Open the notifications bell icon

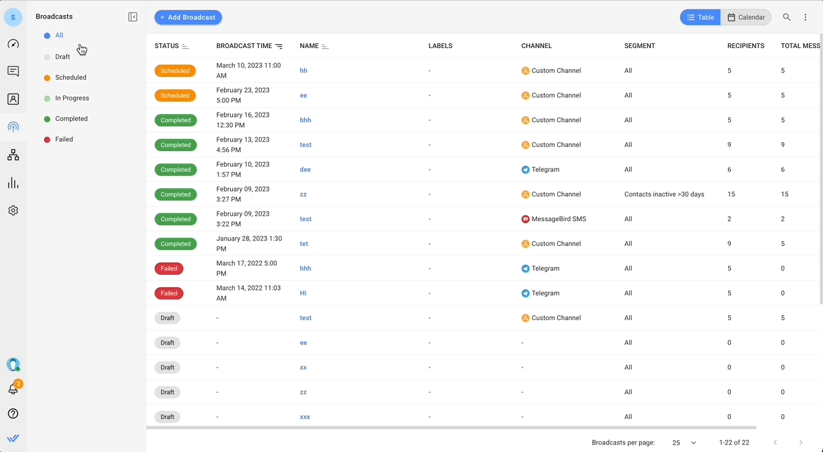(13, 389)
